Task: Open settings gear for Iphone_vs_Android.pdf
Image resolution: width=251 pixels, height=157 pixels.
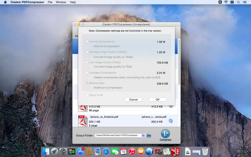Action: (171, 121)
